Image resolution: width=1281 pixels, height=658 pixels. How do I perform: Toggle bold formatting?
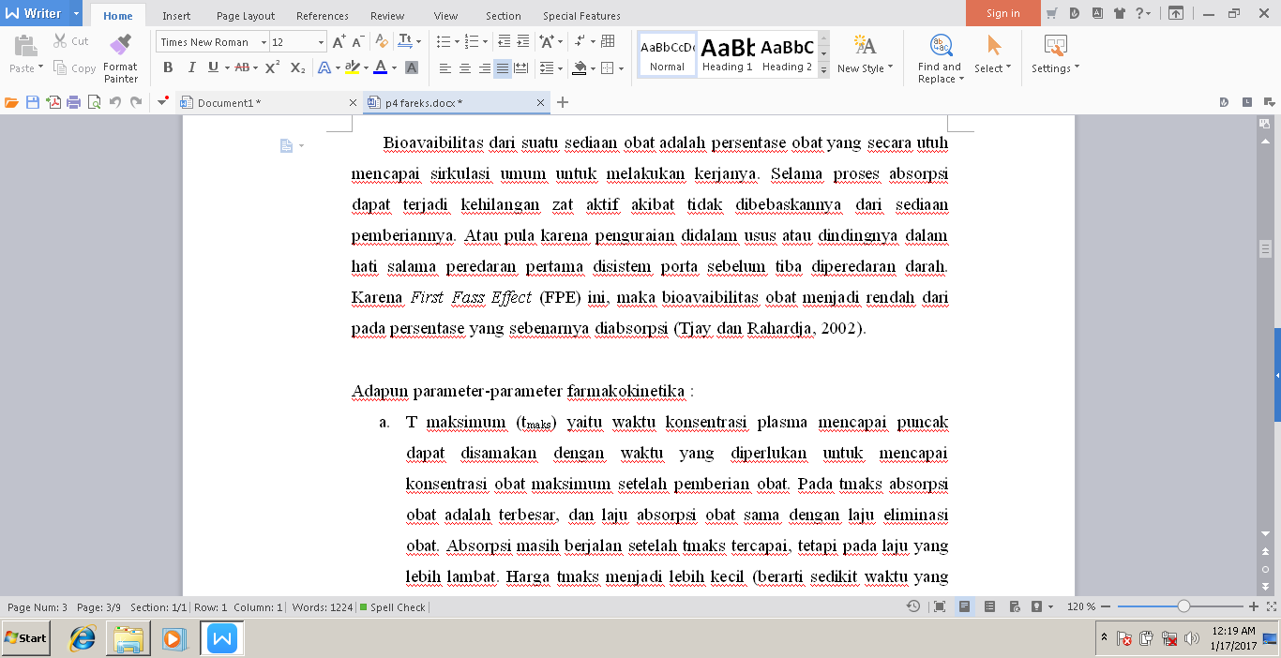point(168,67)
